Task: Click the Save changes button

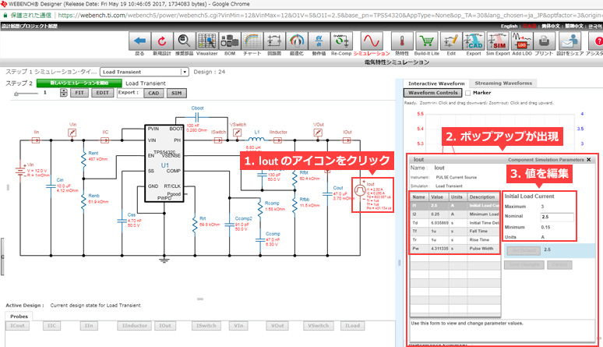Action: (524, 264)
